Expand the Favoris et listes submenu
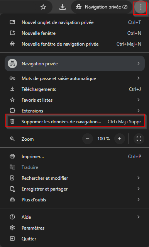The image size is (149, 247). [x=74, y=100]
